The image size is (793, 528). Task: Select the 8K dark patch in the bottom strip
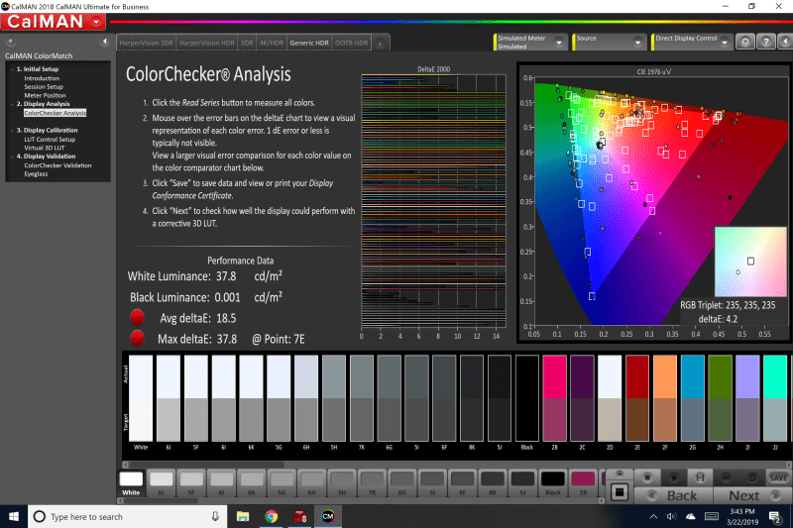coord(493,483)
